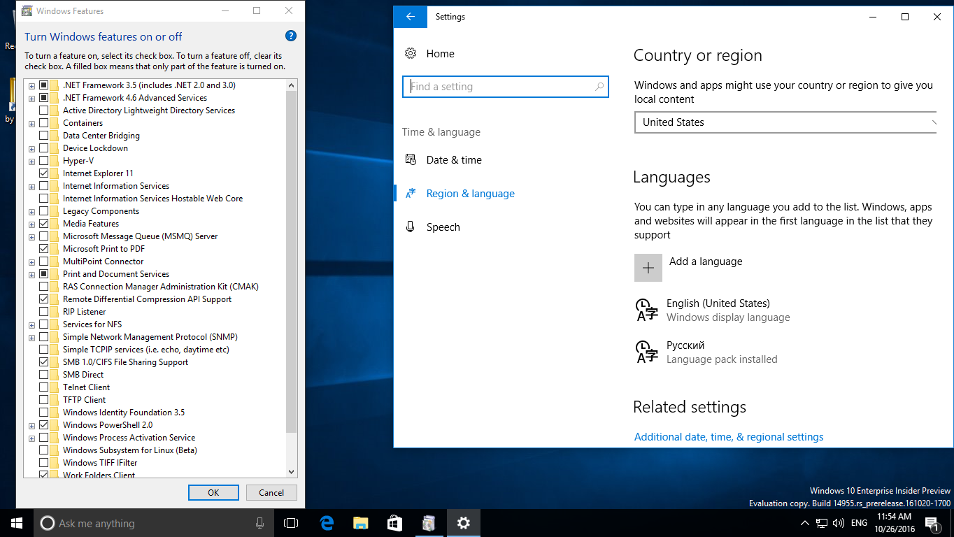Click the features list vertical scrollbar thumb
This screenshot has height=537, width=954.
(x=292, y=262)
